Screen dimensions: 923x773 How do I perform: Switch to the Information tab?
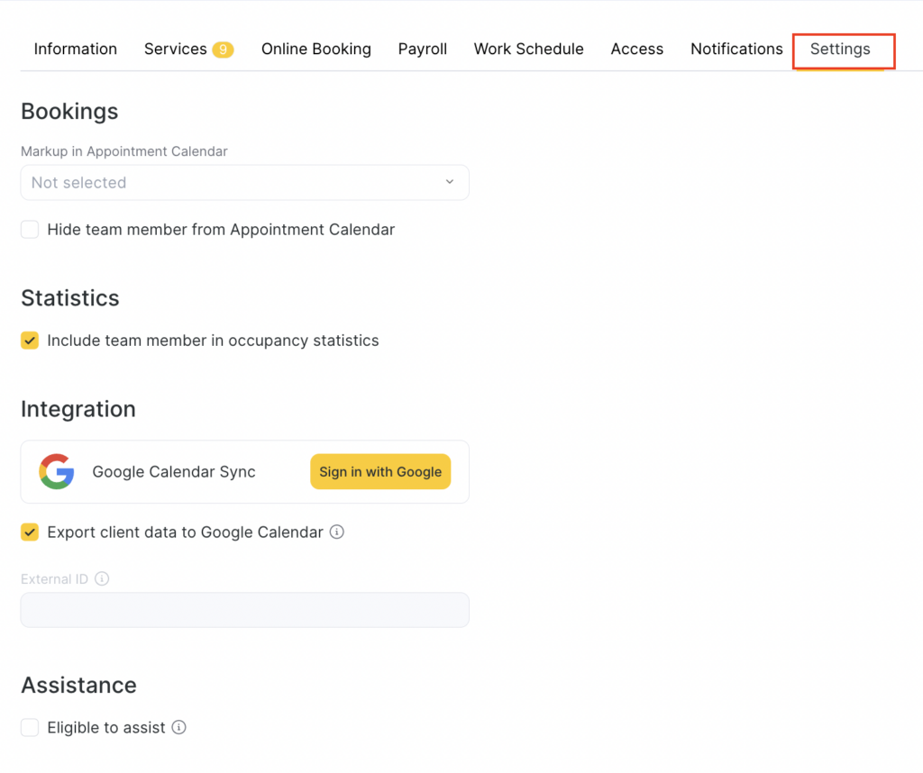coord(76,50)
